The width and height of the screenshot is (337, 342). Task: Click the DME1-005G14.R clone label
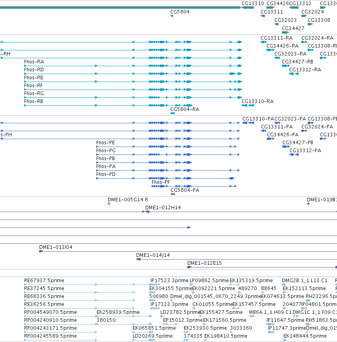[128, 200]
